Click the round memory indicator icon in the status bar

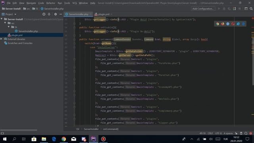point(246,133)
